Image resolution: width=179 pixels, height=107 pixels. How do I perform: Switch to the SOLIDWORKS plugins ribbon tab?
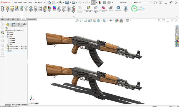click(x=32, y=19)
